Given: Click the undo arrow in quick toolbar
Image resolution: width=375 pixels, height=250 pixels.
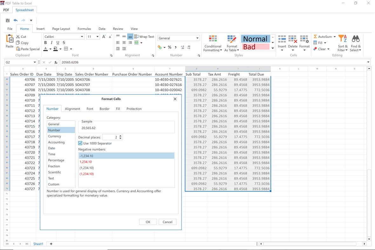Looking at the screenshot, I should tap(16, 20).
